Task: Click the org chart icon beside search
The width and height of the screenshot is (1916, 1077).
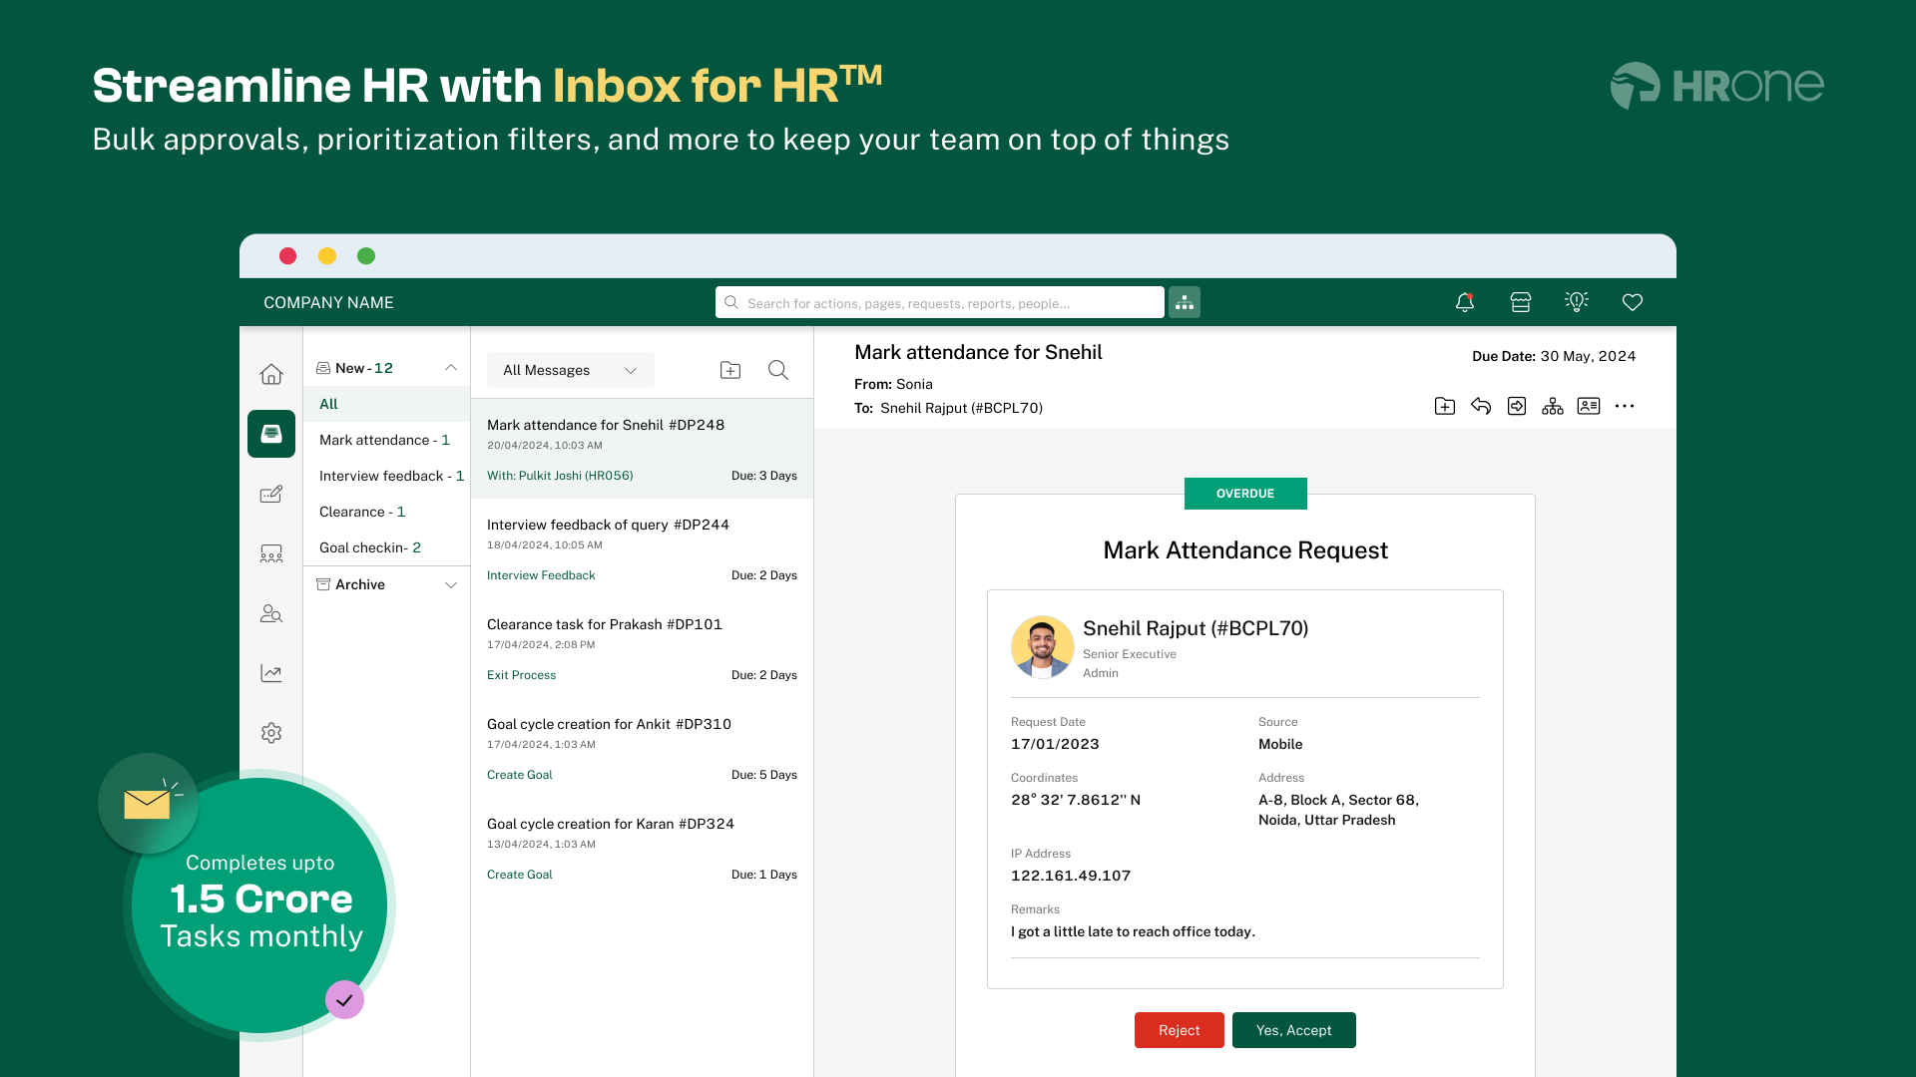Action: pos(1184,302)
